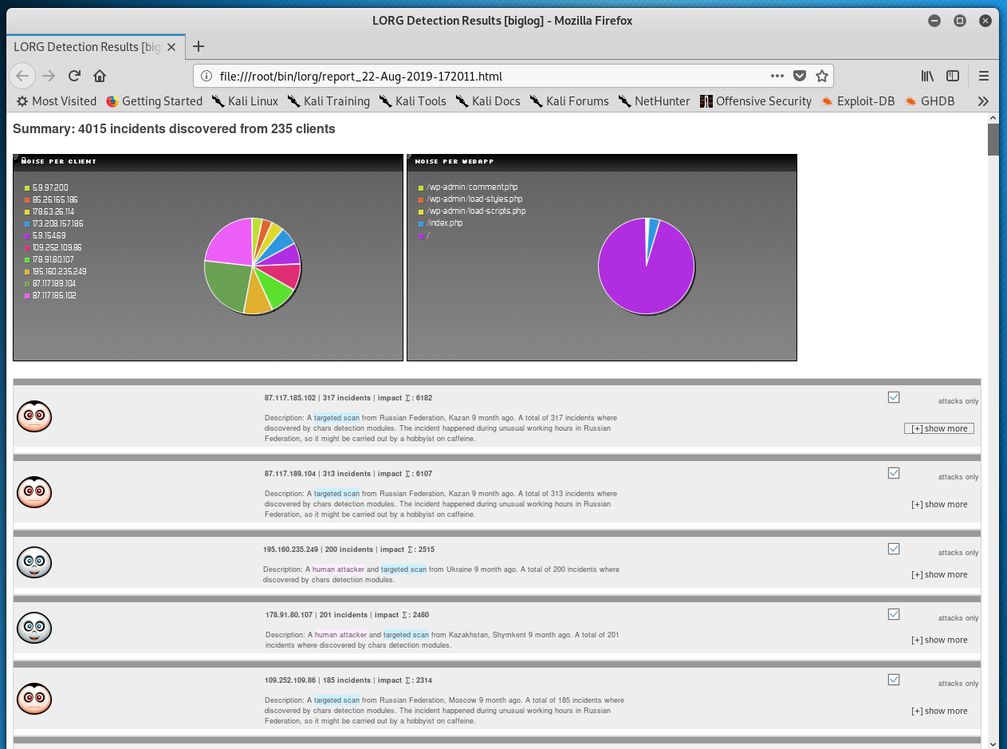The width and height of the screenshot is (1007, 749).
Task: Uncheck attacks only for 87.117.185.102
Action: (x=894, y=397)
